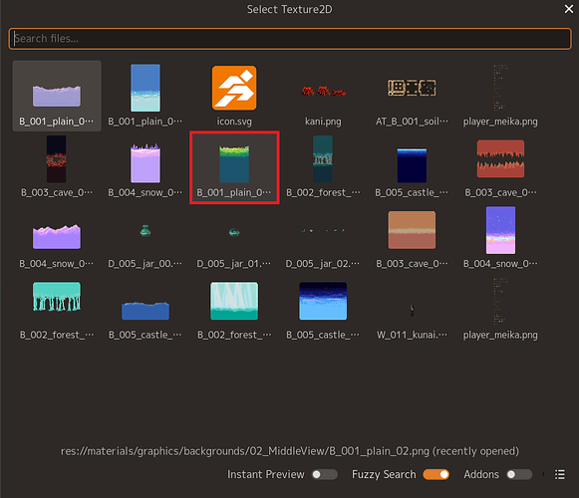Viewport: 579px width, 498px height.
Task: Select the D_005_jar_00 jar sprite
Action: (145, 238)
